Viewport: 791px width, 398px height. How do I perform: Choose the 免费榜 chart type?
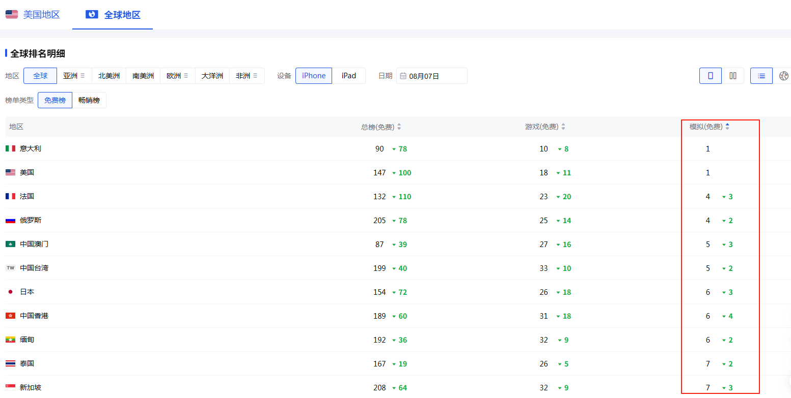[x=55, y=100]
